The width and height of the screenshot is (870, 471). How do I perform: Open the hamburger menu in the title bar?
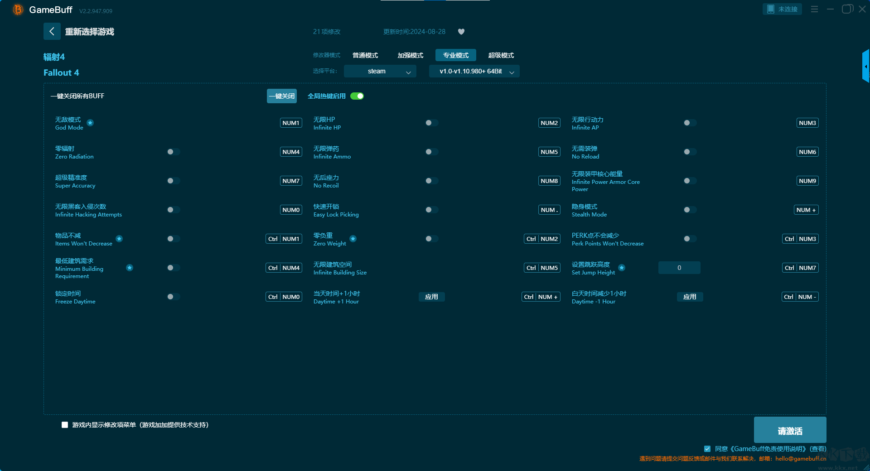[x=814, y=9]
